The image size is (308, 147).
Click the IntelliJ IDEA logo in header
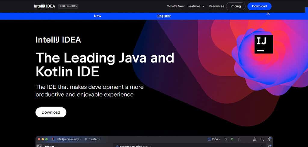[x=45, y=6]
